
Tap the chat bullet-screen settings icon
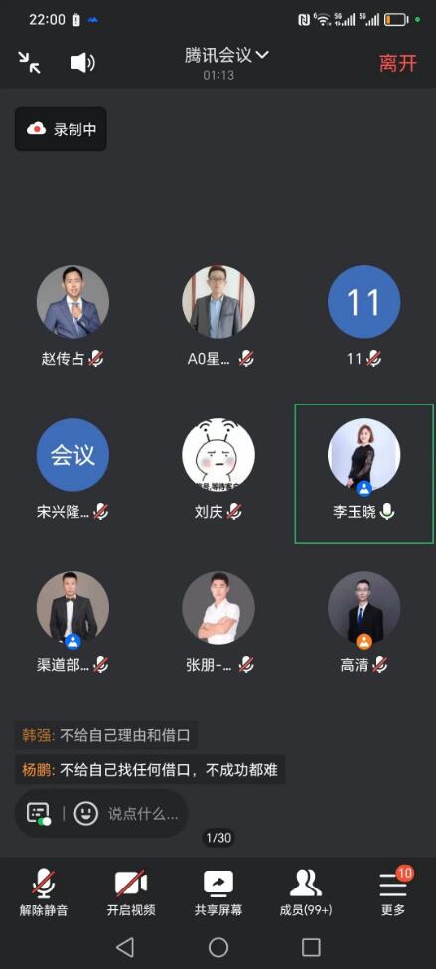[39, 813]
